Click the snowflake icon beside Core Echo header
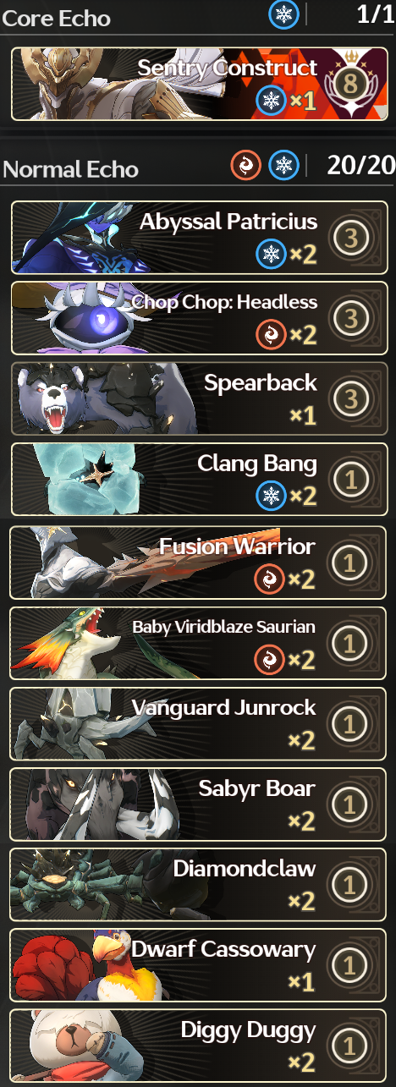 [x=283, y=14]
